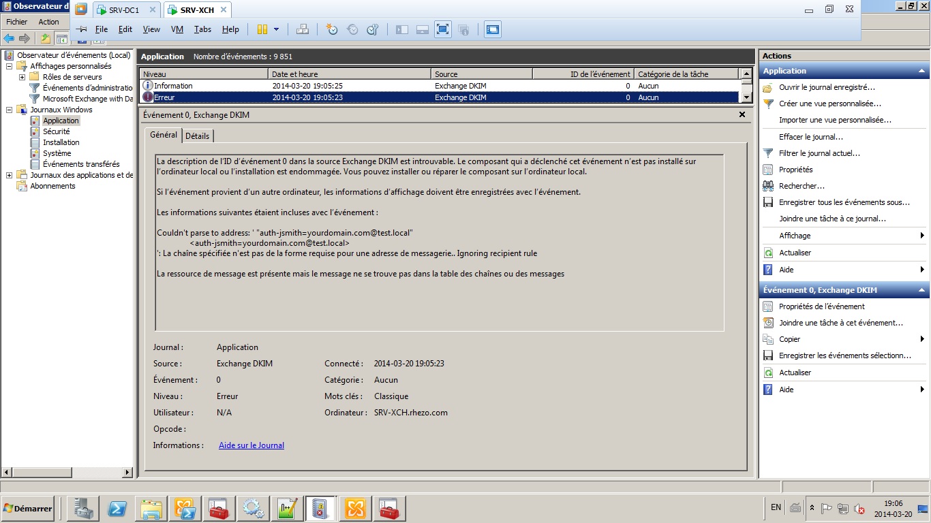Switch to the Détails tab

click(x=198, y=136)
